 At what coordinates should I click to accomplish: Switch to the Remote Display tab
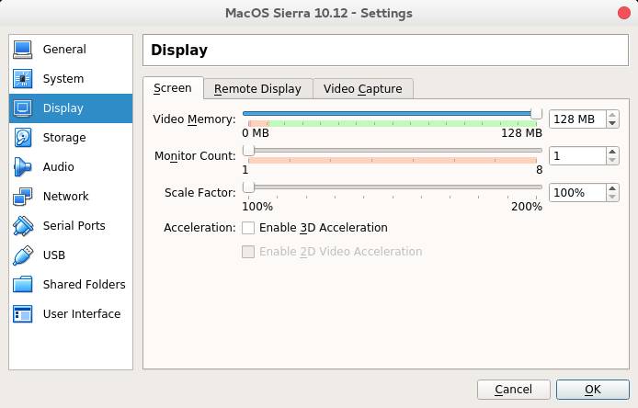257,89
